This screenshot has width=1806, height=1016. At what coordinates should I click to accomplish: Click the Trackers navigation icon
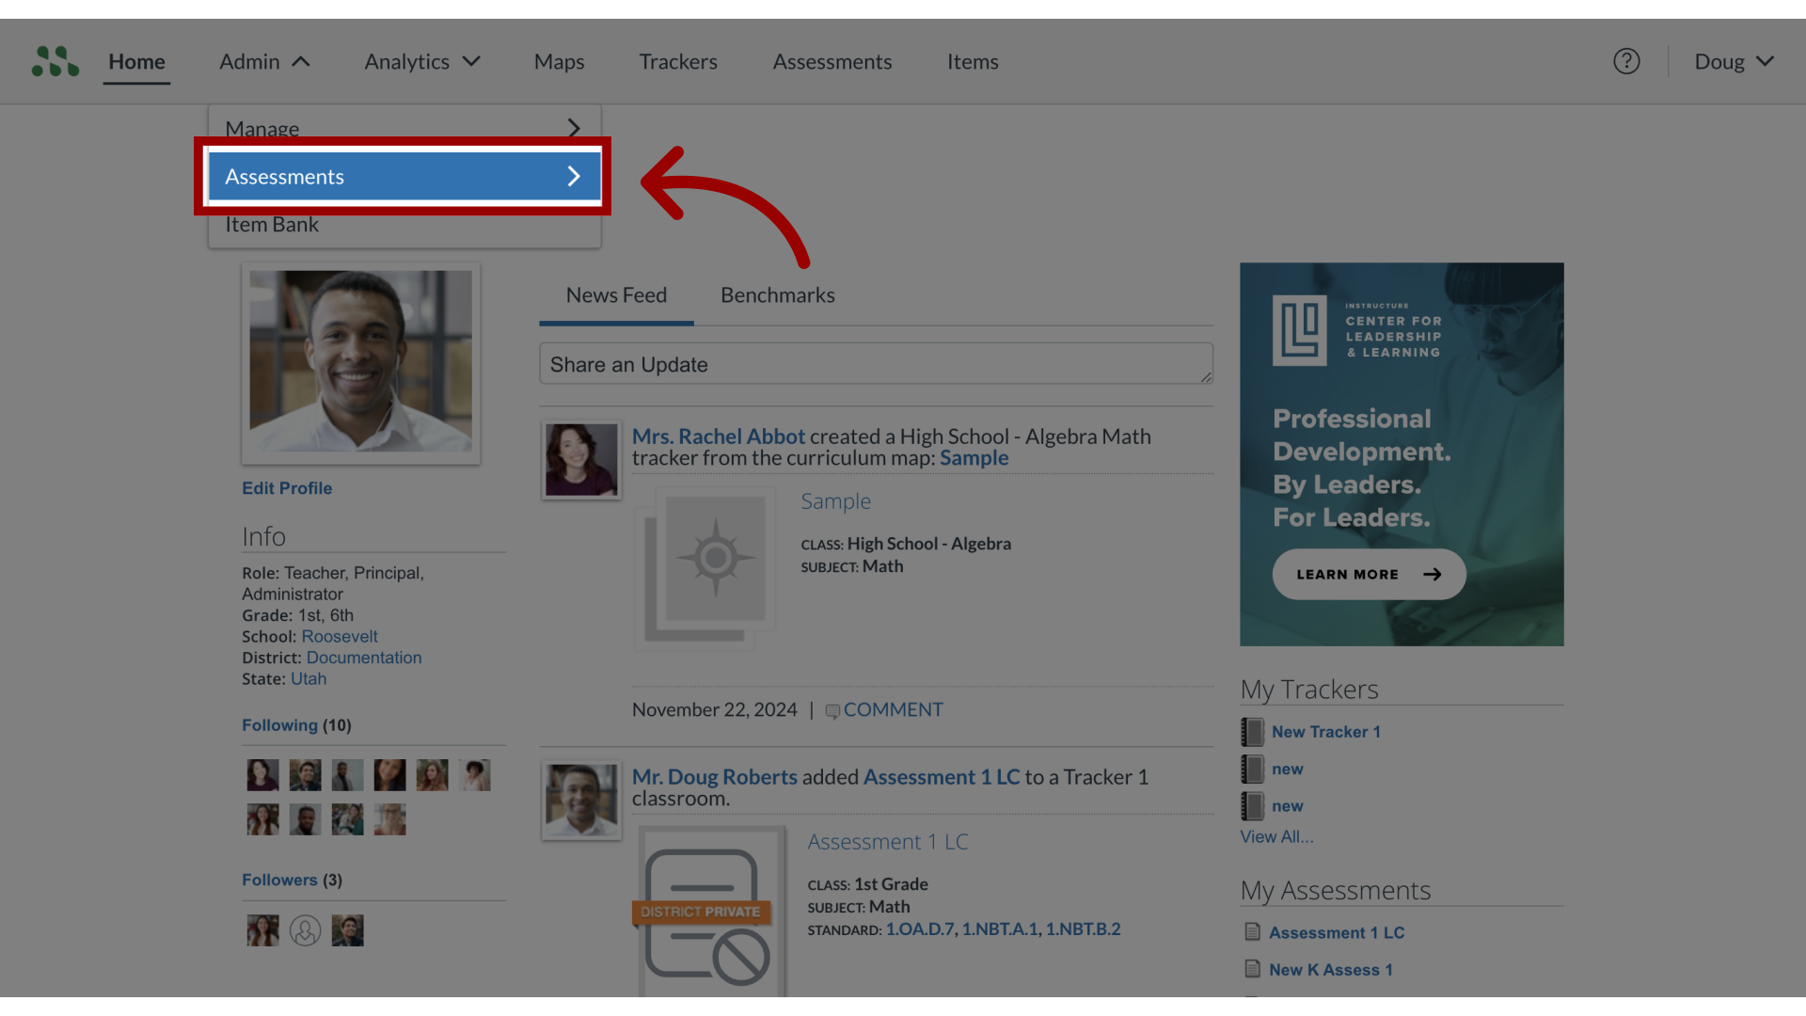click(678, 59)
